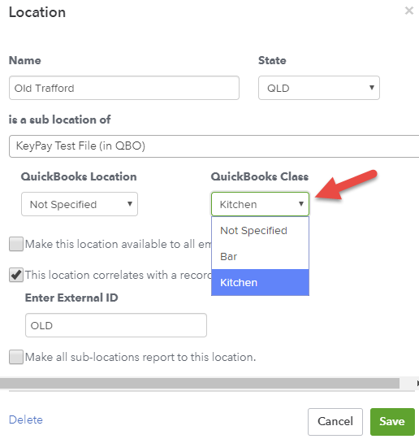Click the Cancel button

335,421
